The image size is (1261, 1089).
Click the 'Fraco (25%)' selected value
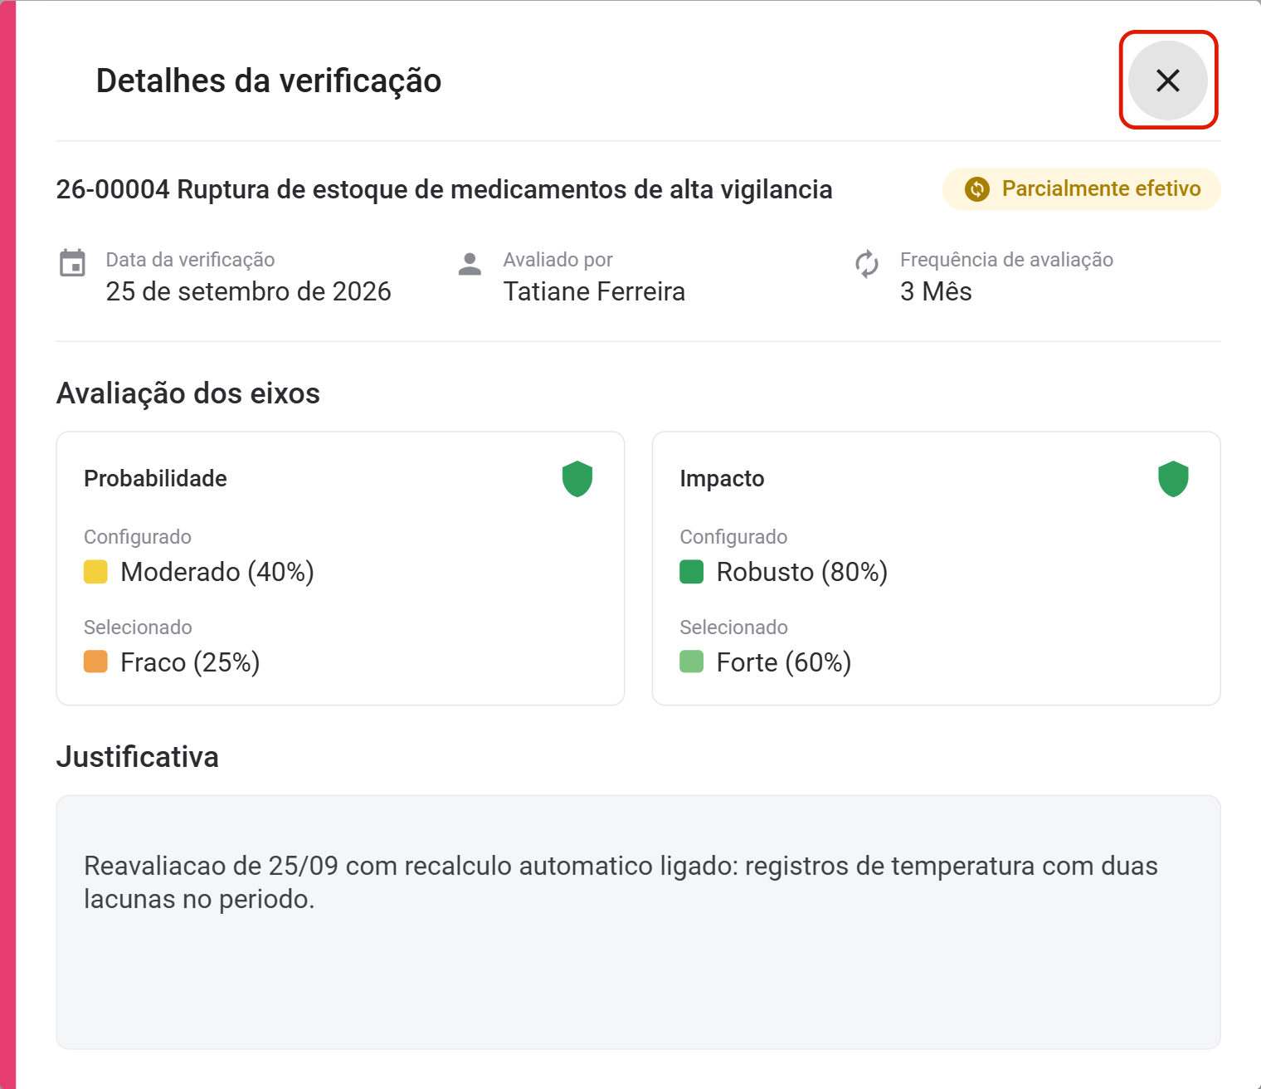tap(190, 662)
